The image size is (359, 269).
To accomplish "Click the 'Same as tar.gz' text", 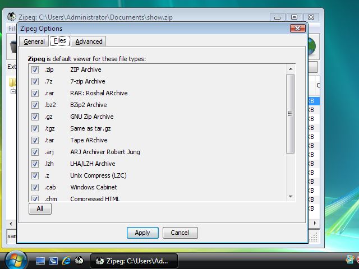I will [x=90, y=128].
